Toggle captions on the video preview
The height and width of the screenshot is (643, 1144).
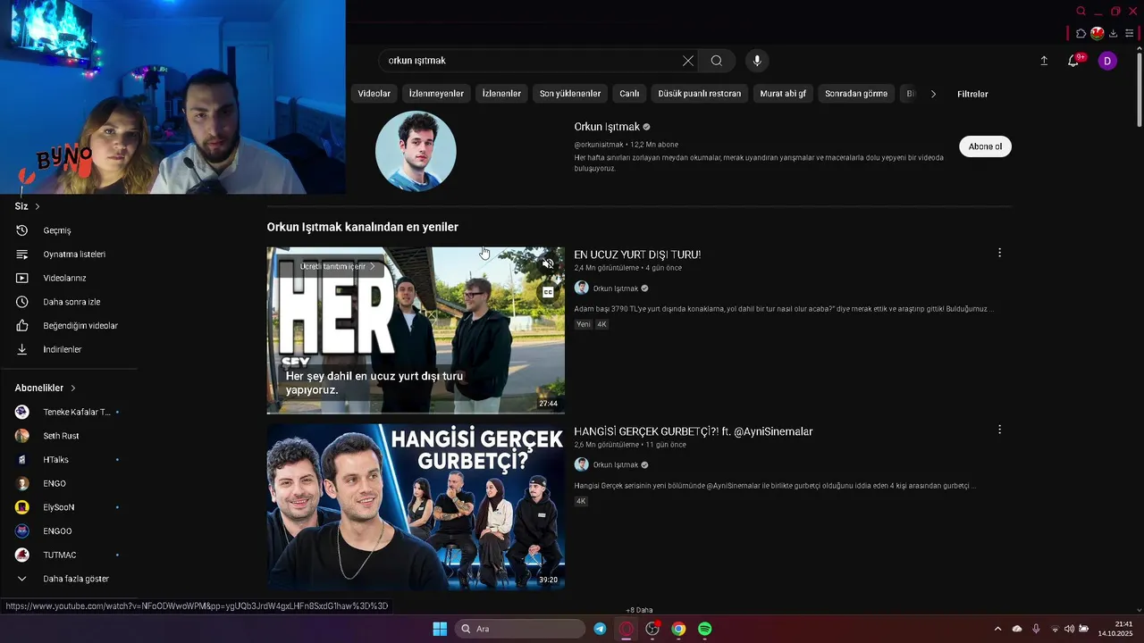tap(548, 292)
